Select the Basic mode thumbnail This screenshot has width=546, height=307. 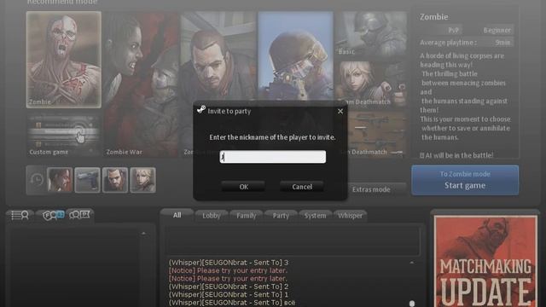pos(371,34)
